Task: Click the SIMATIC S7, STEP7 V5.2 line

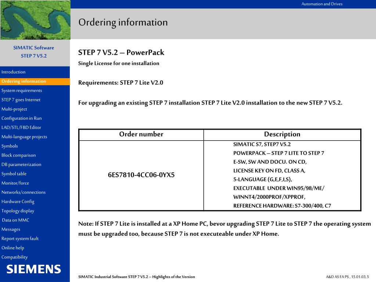Action: pyautogui.click(x=262, y=144)
